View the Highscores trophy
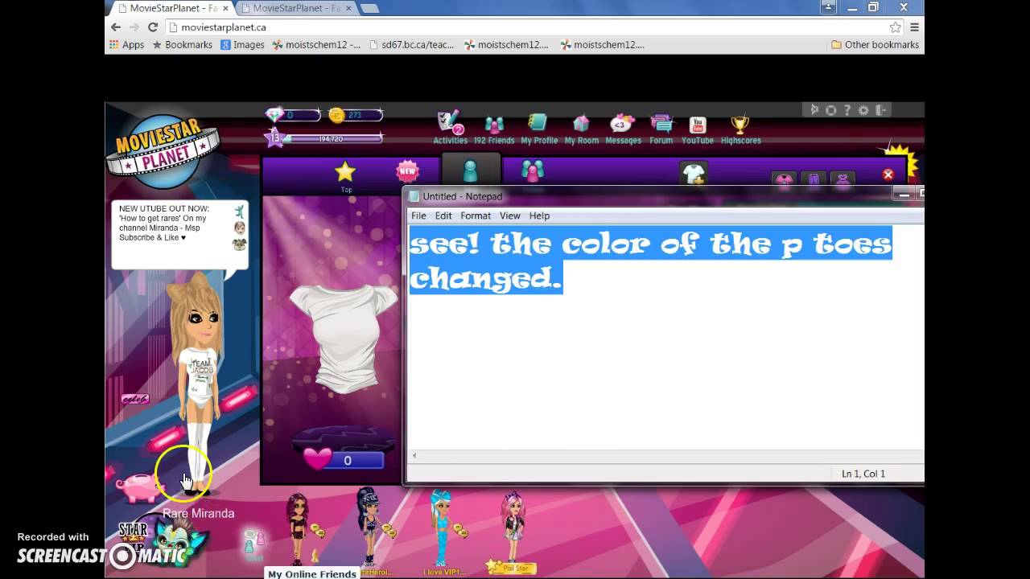Screen dimensions: 1030x579 click(740, 130)
